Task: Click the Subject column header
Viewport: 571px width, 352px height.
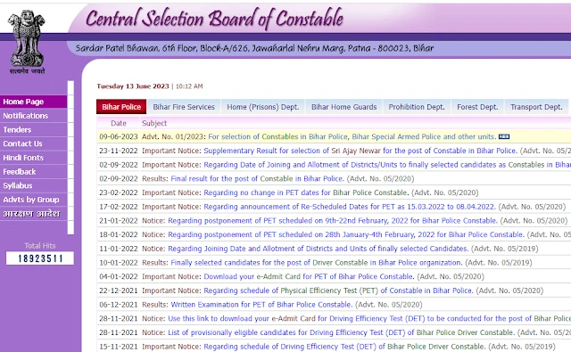Action: point(154,123)
